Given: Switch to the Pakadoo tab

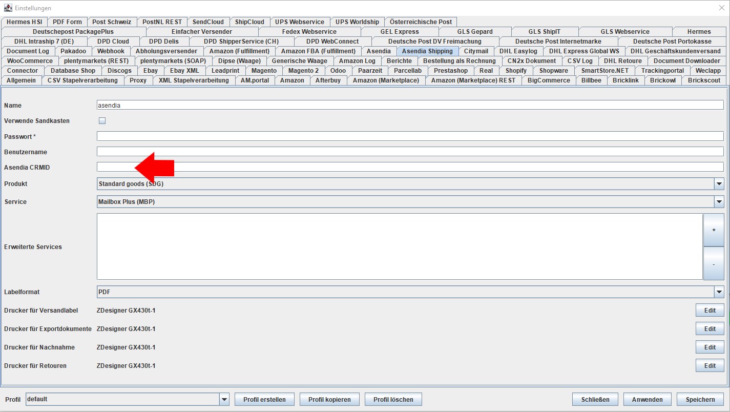Looking at the screenshot, I should click(x=73, y=51).
